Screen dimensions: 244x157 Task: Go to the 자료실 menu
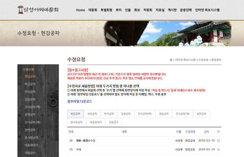pos(160,10)
